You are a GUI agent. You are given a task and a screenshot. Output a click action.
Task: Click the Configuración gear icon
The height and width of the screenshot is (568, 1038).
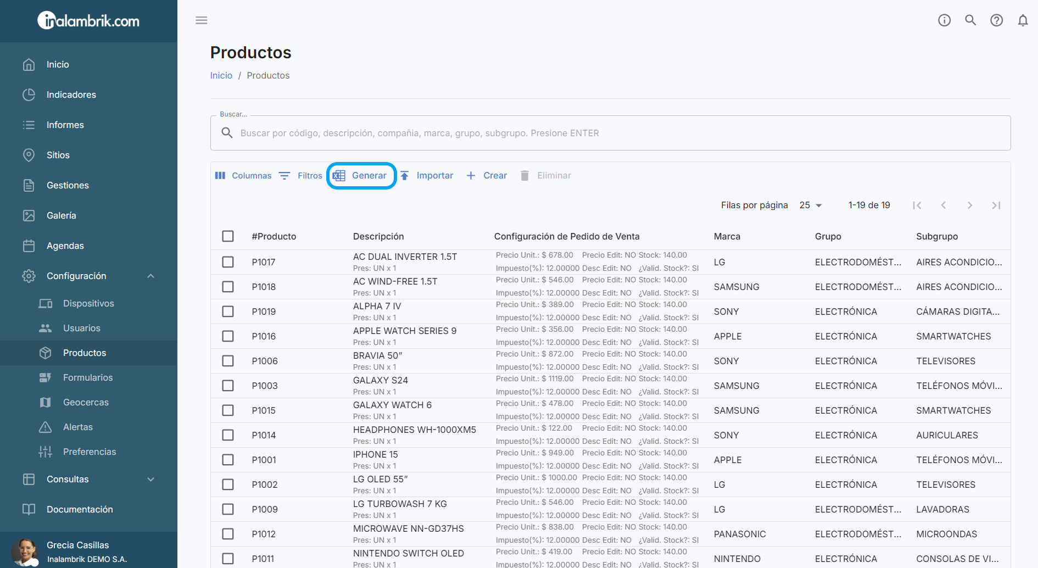click(x=29, y=276)
